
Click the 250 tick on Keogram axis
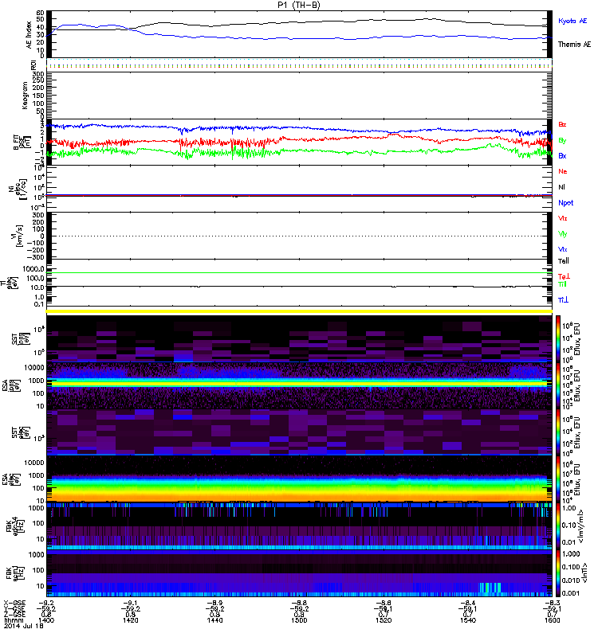[x=38, y=81]
